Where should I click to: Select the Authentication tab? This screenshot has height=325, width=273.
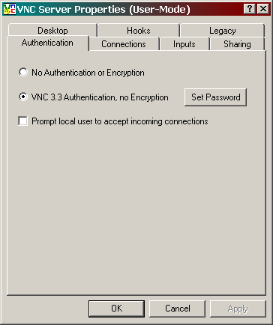[47, 43]
